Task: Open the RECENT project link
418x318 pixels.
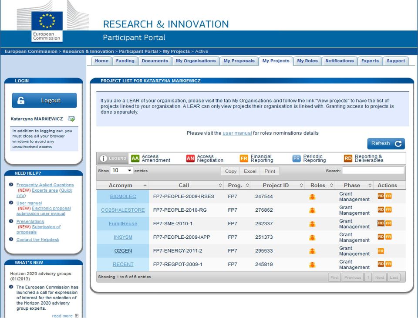Action: coord(123,264)
